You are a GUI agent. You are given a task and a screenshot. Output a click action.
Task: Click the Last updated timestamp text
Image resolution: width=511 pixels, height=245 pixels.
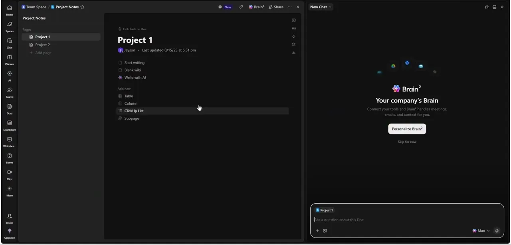coord(169,50)
